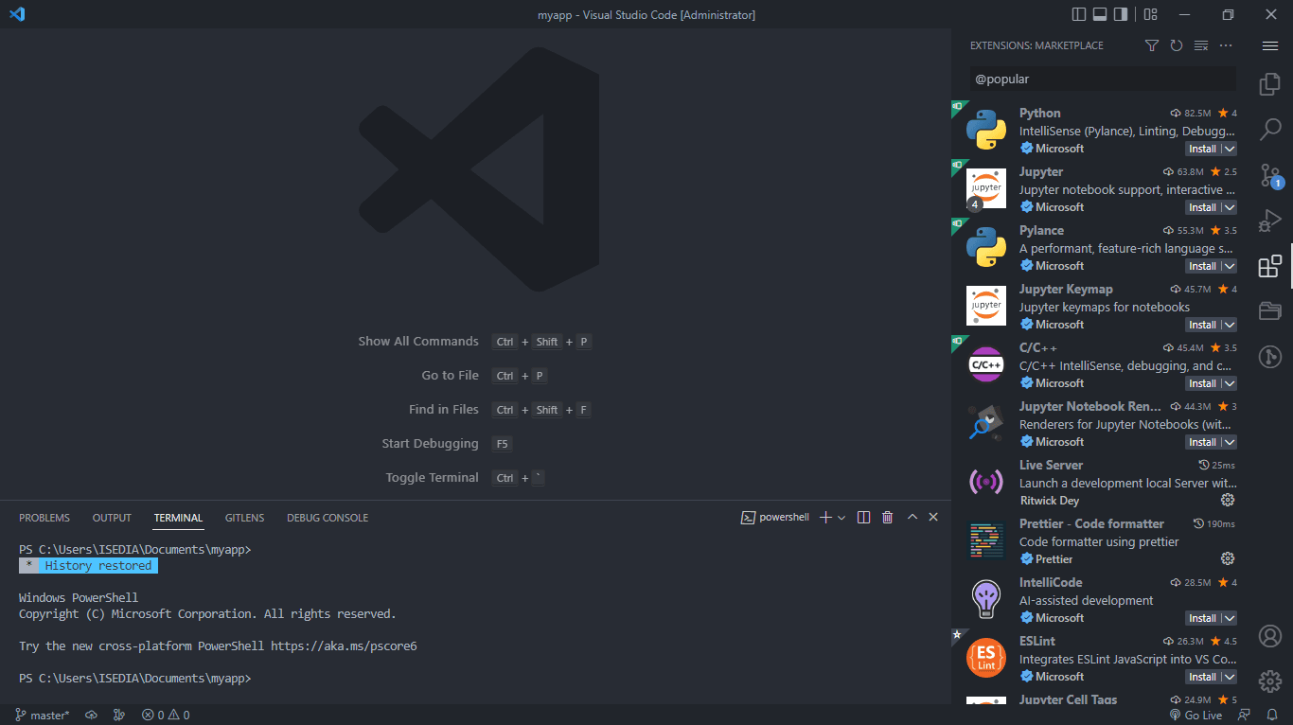The height and width of the screenshot is (725, 1293).
Task: Toggle the bottom panel layout button
Action: pos(1100,14)
